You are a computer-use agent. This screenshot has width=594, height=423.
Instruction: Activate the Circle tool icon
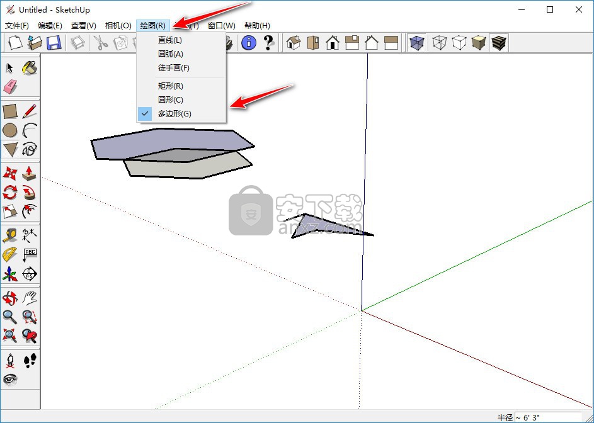click(10, 130)
